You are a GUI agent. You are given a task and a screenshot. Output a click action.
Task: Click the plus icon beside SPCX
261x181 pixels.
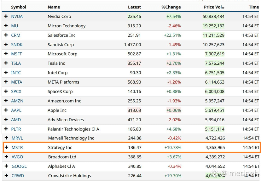point(6,91)
